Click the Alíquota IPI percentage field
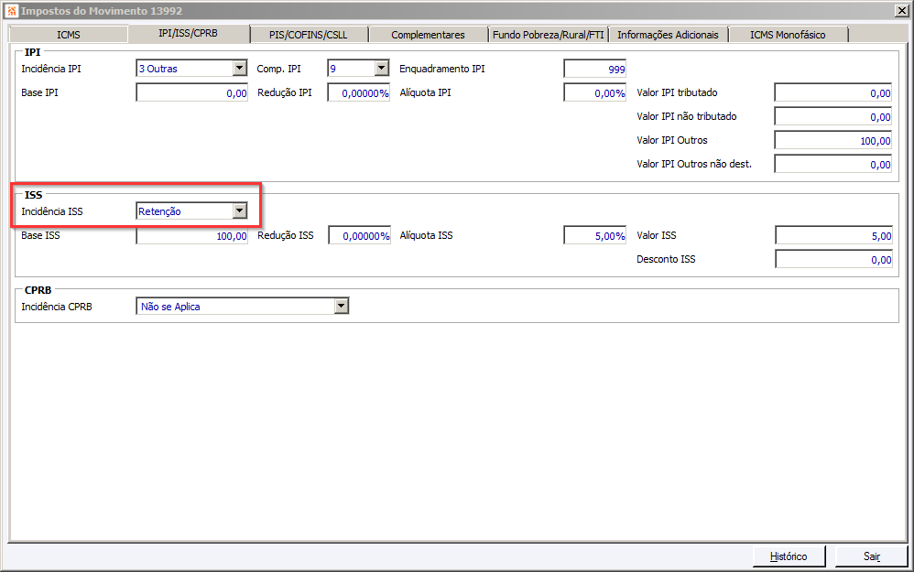Screen dimensions: 914x572 tap(594, 92)
